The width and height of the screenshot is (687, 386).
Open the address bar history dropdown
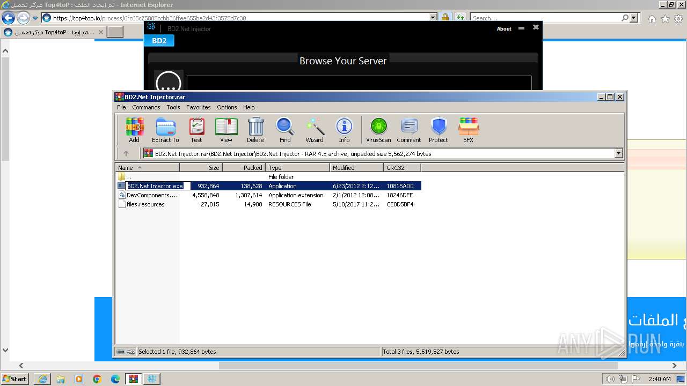click(433, 18)
